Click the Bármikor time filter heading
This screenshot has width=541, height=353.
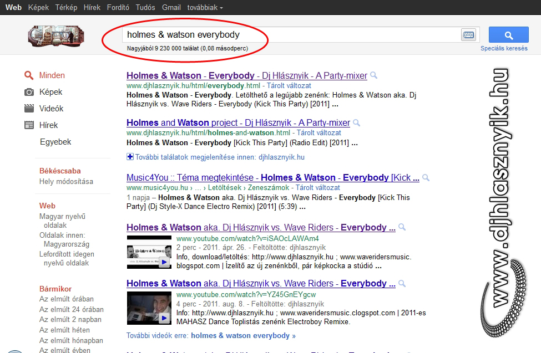[x=55, y=289]
